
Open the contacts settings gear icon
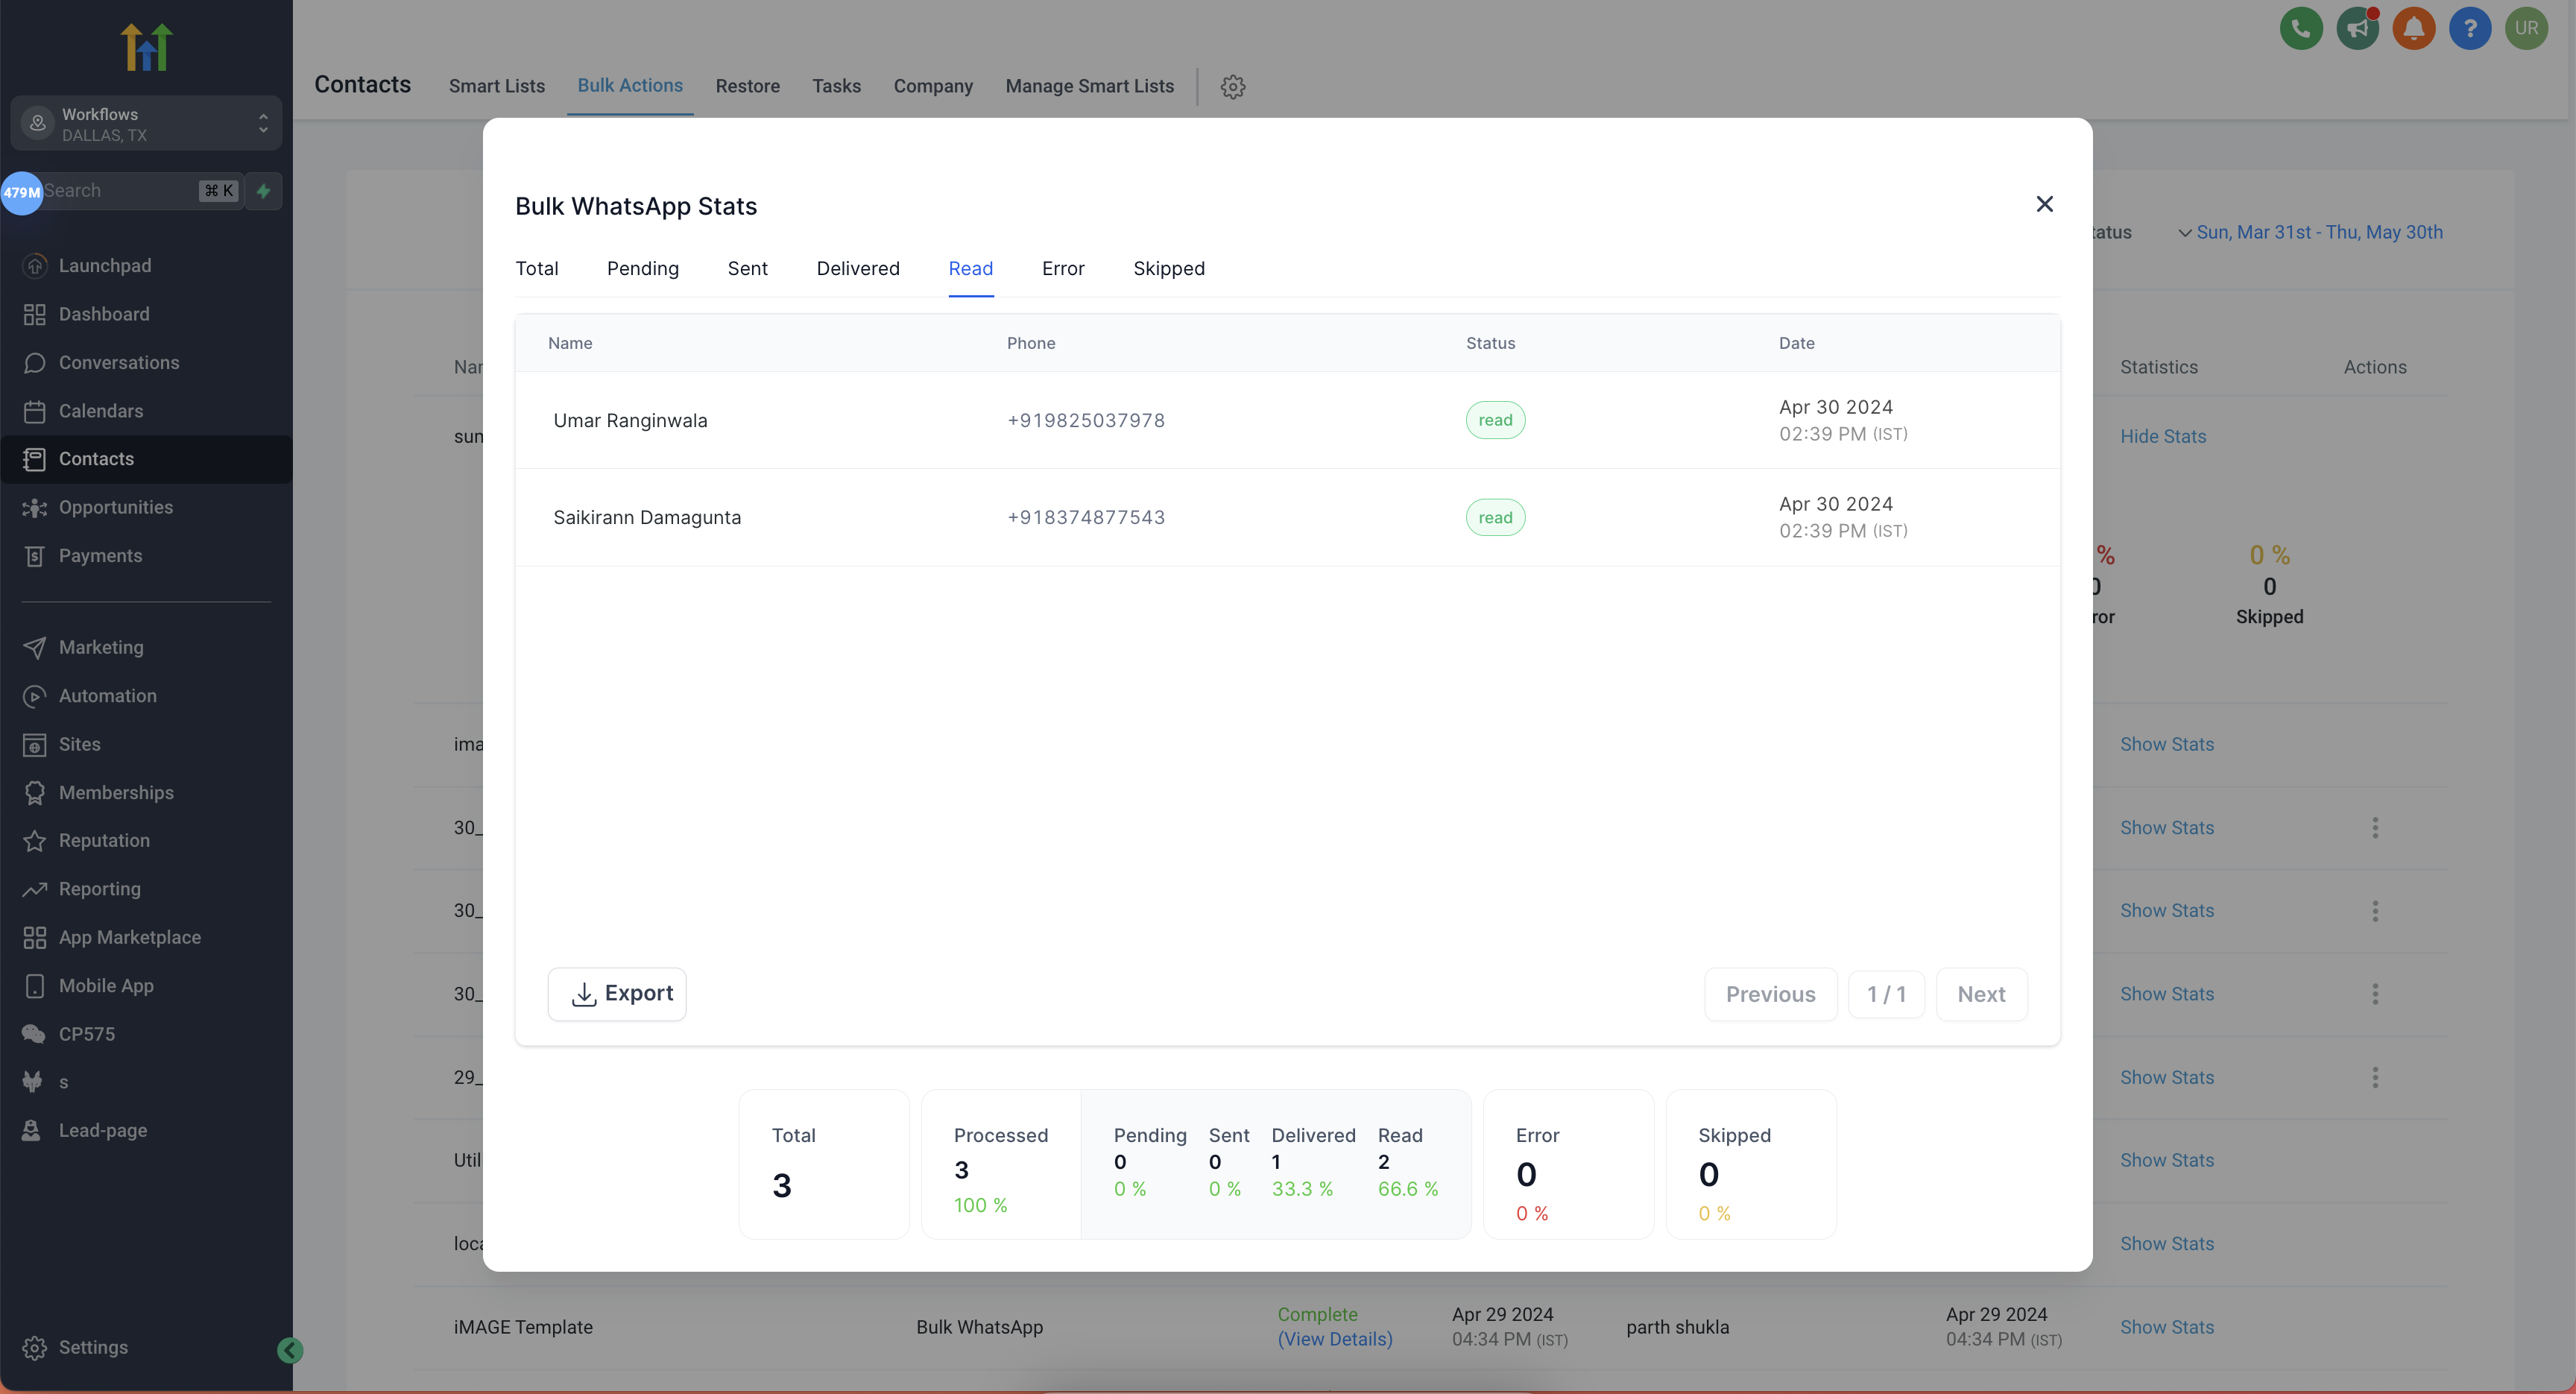[x=1232, y=86]
